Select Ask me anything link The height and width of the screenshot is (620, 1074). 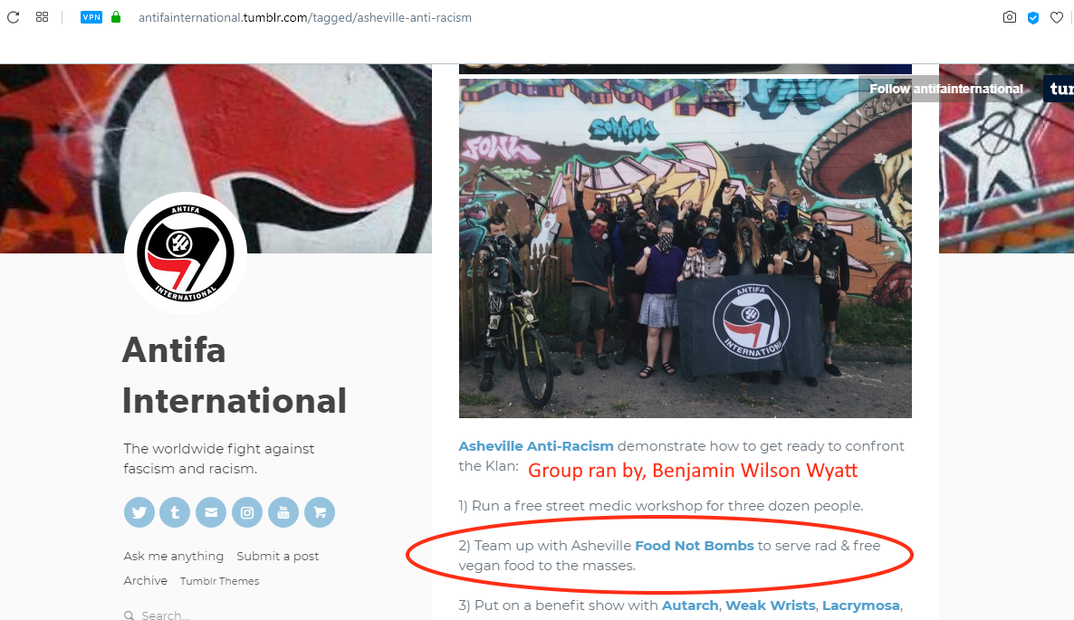click(173, 556)
